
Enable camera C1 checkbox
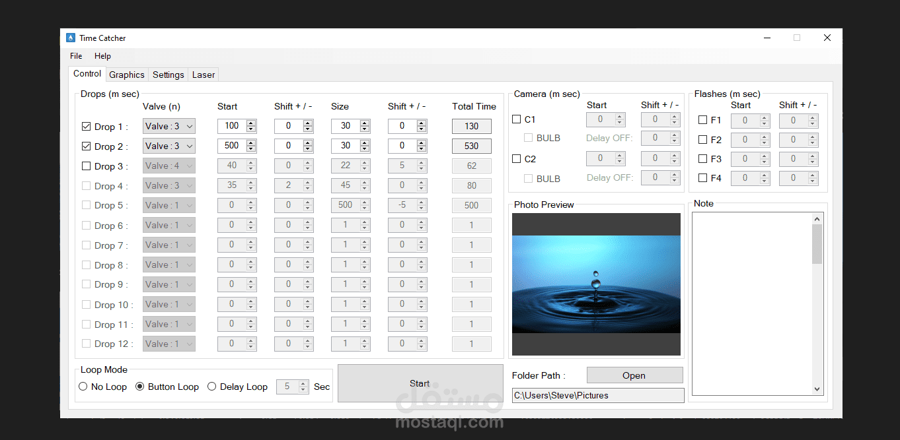point(517,119)
